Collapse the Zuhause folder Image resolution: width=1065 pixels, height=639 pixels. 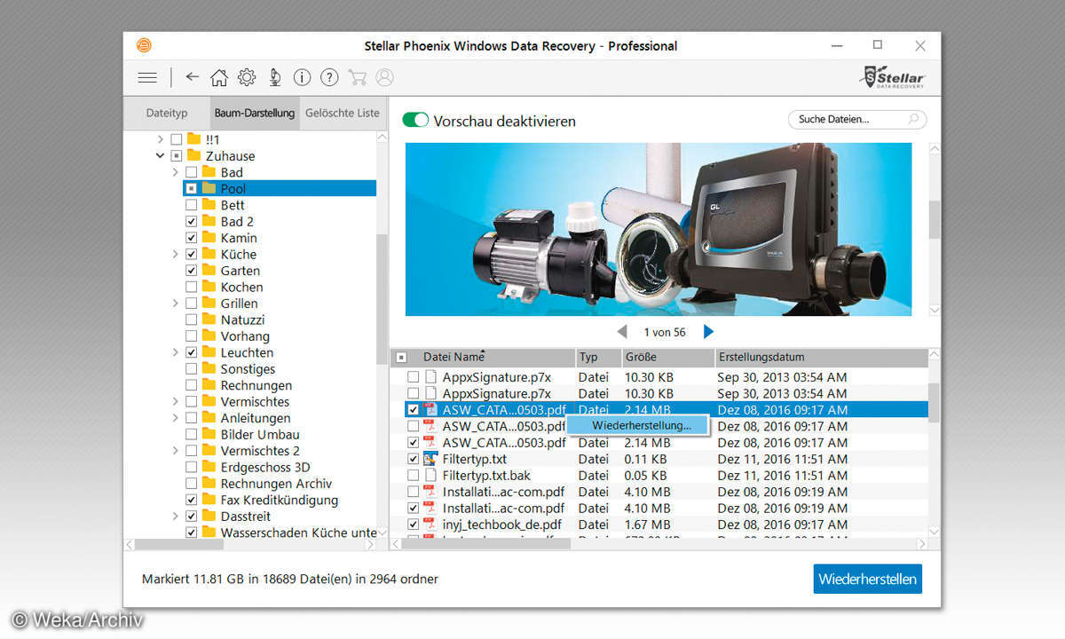click(x=160, y=156)
